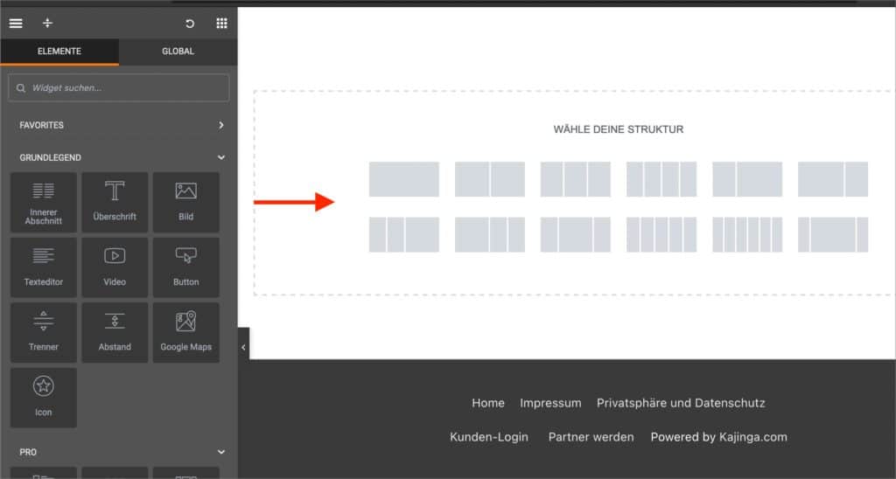Select the Trenner widget
The width and height of the screenshot is (896, 479).
(x=44, y=333)
